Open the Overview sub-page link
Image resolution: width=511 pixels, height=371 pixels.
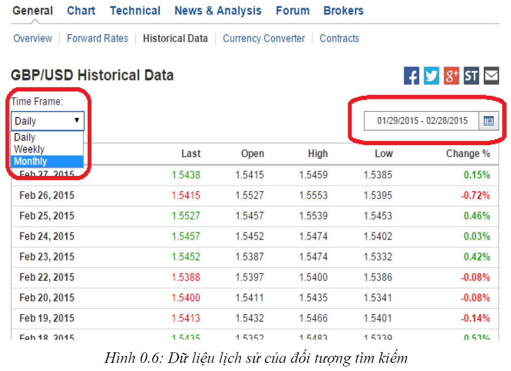pos(33,38)
